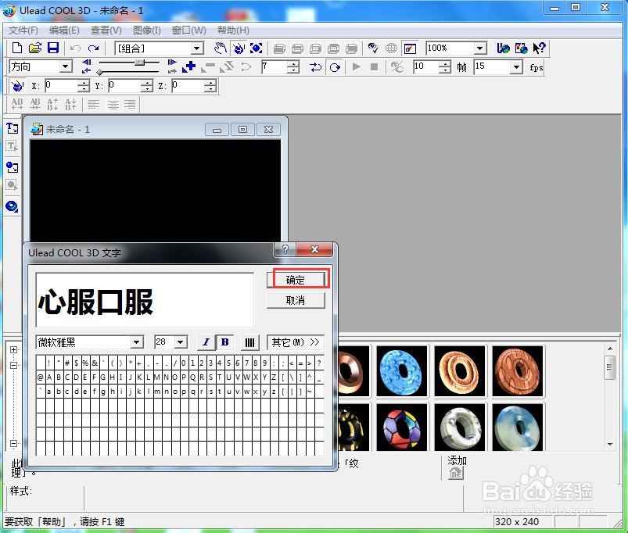
Task: Click the text input box with 心服口服
Action: [145, 300]
